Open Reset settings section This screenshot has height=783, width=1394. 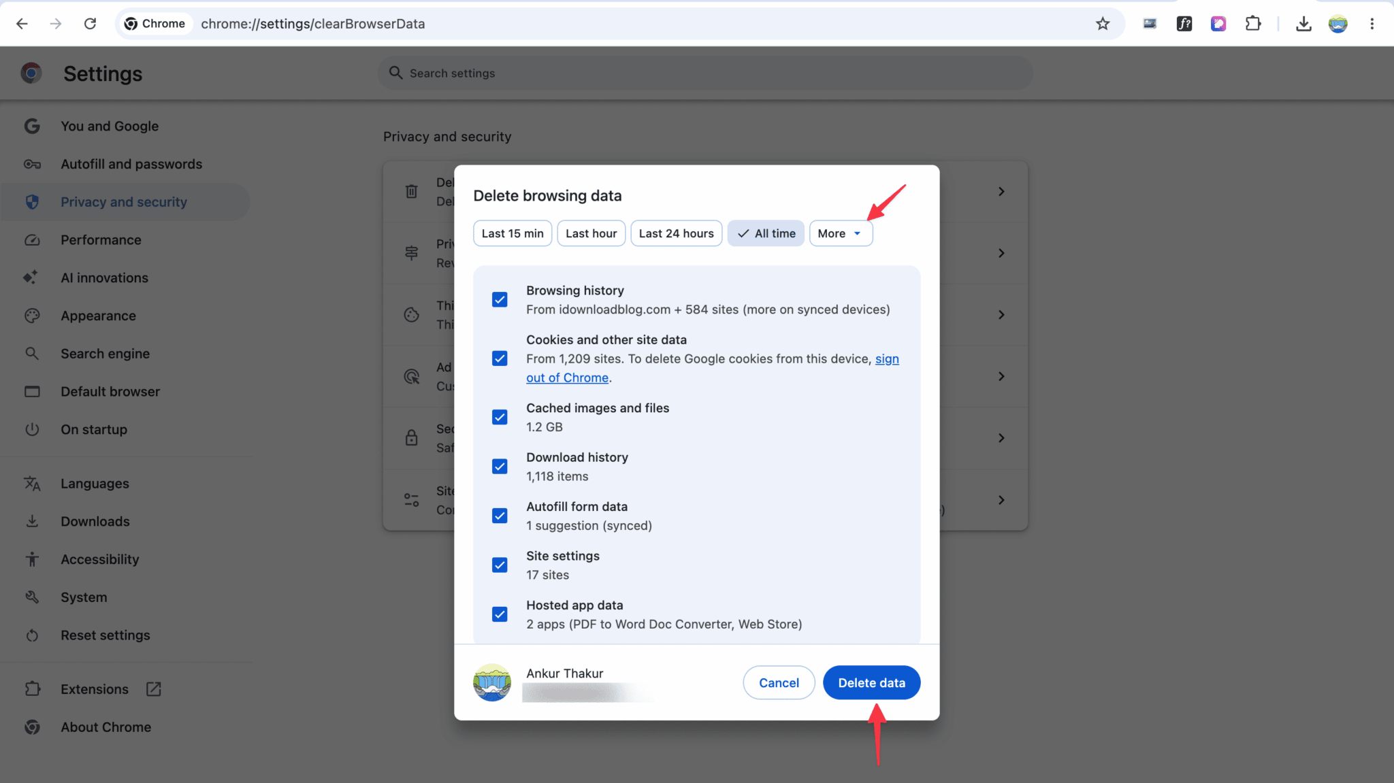coord(106,635)
